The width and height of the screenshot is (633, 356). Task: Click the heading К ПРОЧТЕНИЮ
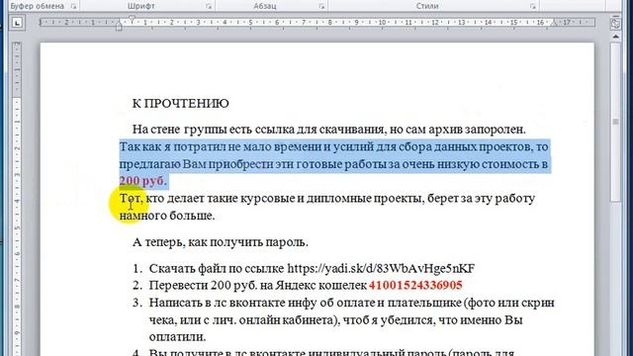pyautogui.click(x=180, y=103)
